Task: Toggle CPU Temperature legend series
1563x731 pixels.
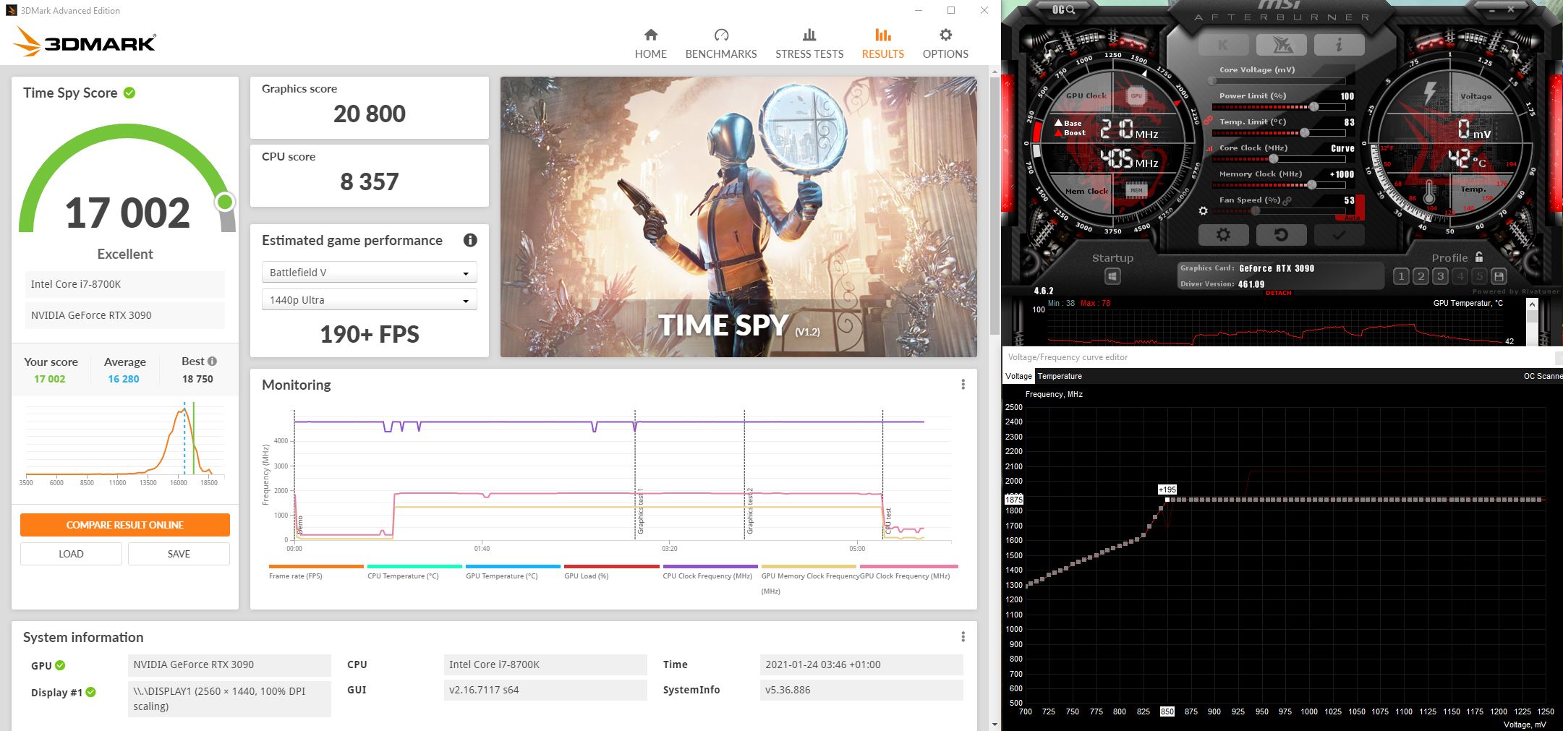Action: point(414,572)
